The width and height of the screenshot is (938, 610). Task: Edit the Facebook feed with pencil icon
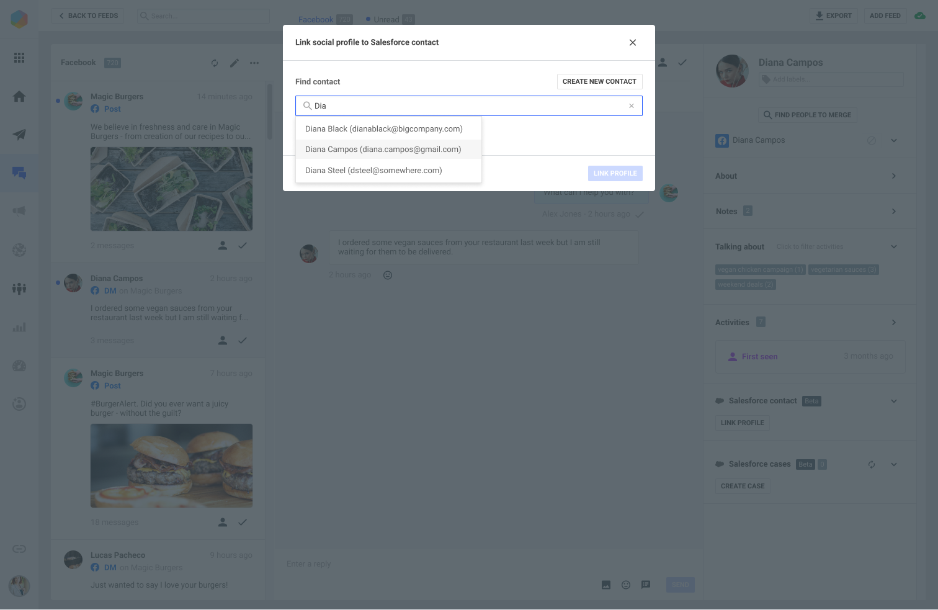[234, 63]
